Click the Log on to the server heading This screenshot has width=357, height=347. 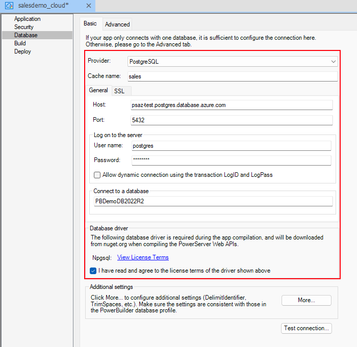(x=118, y=135)
